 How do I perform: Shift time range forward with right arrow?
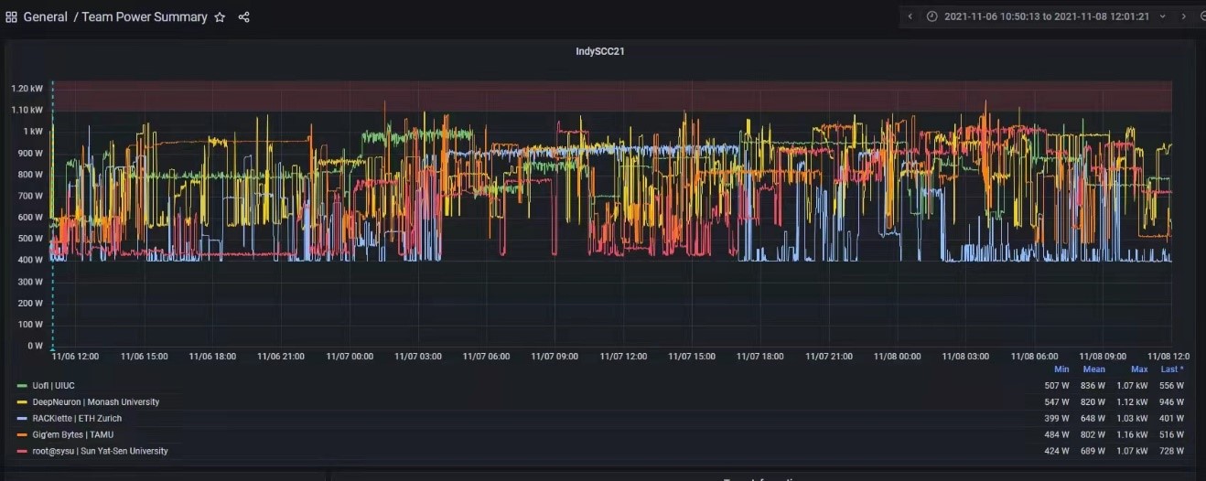[x=1183, y=16]
